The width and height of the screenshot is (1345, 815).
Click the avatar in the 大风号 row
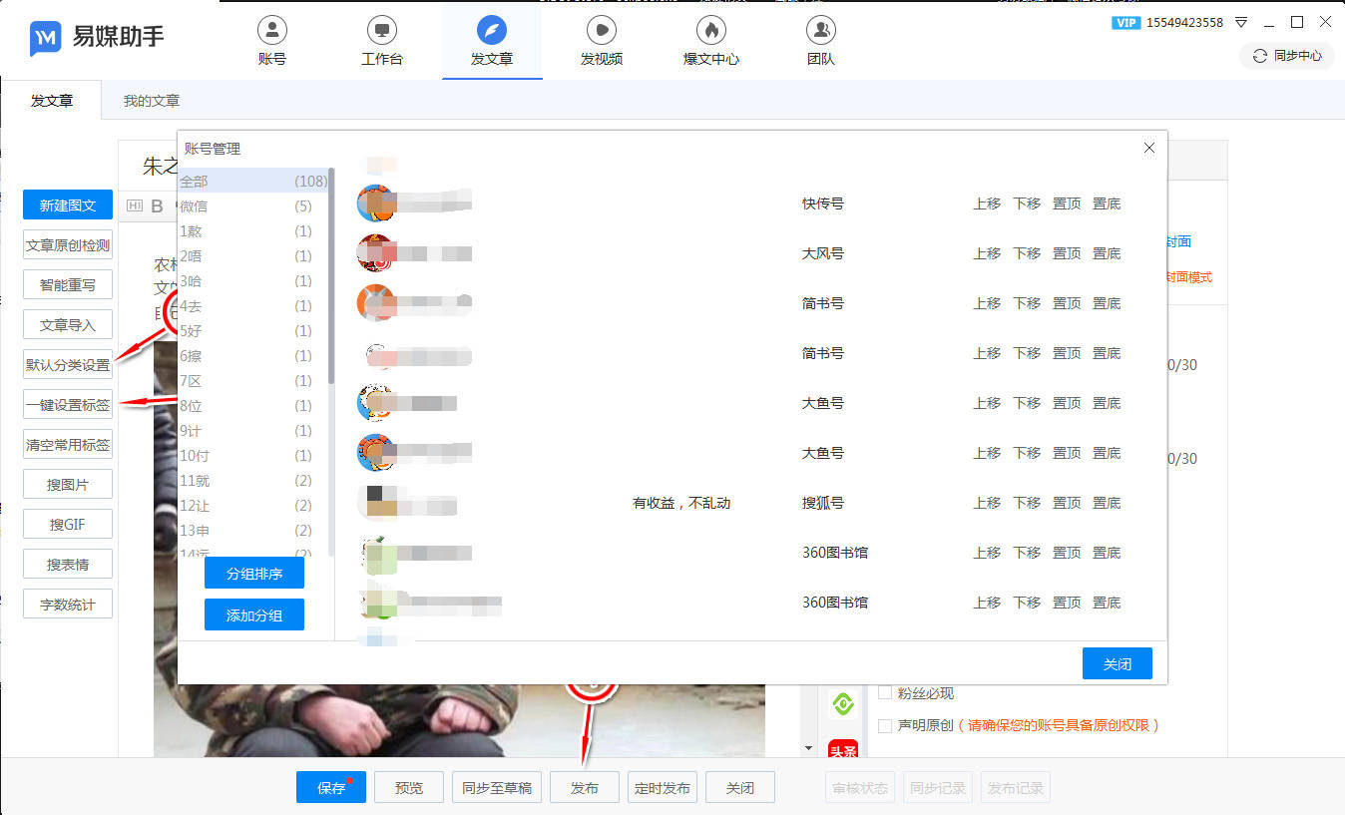[376, 252]
